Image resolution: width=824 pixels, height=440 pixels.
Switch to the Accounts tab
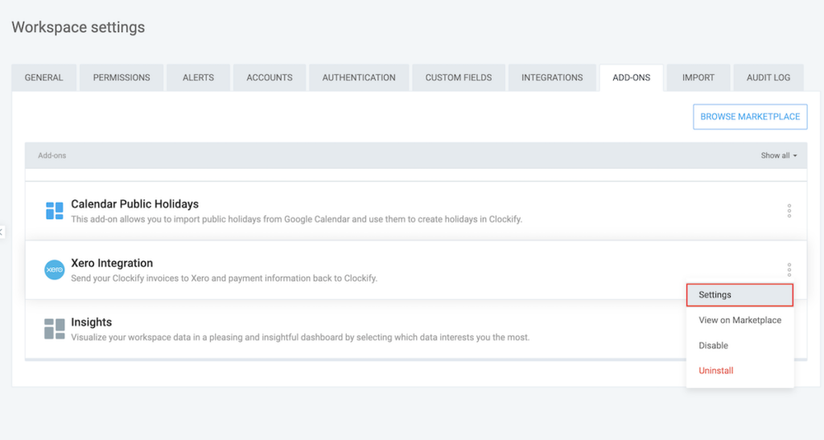pos(270,78)
